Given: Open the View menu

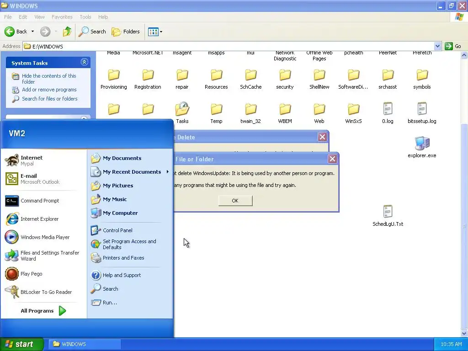Looking at the screenshot, I should (x=39, y=17).
